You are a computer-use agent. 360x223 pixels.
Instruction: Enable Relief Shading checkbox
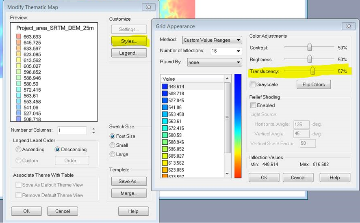tap(253, 105)
